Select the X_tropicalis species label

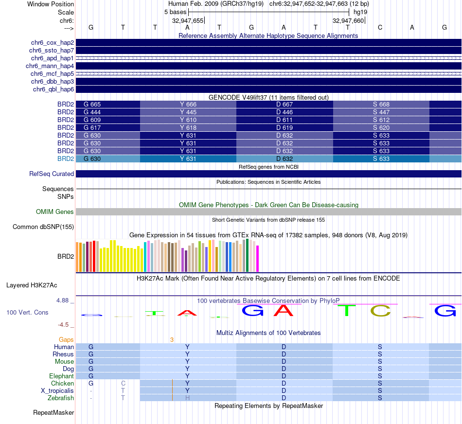click(x=57, y=391)
